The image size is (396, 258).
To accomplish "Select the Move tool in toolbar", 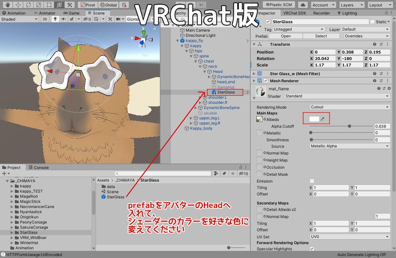I will (x=18, y=5).
